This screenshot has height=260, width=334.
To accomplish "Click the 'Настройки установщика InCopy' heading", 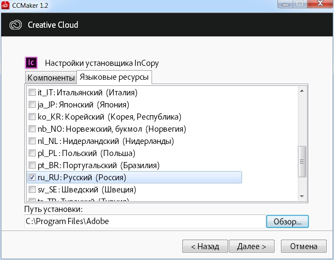I will (102, 63).
